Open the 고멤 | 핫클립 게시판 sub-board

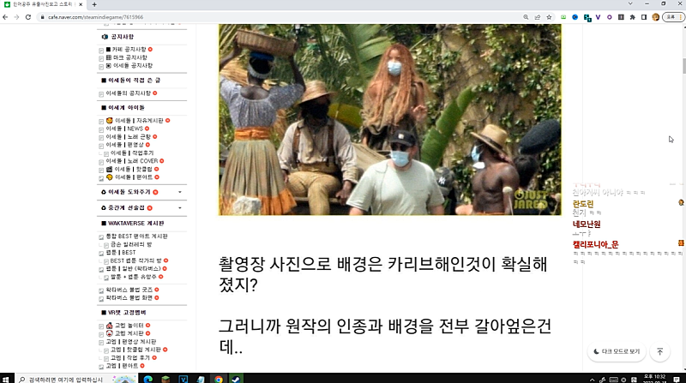pyautogui.click(x=135, y=350)
